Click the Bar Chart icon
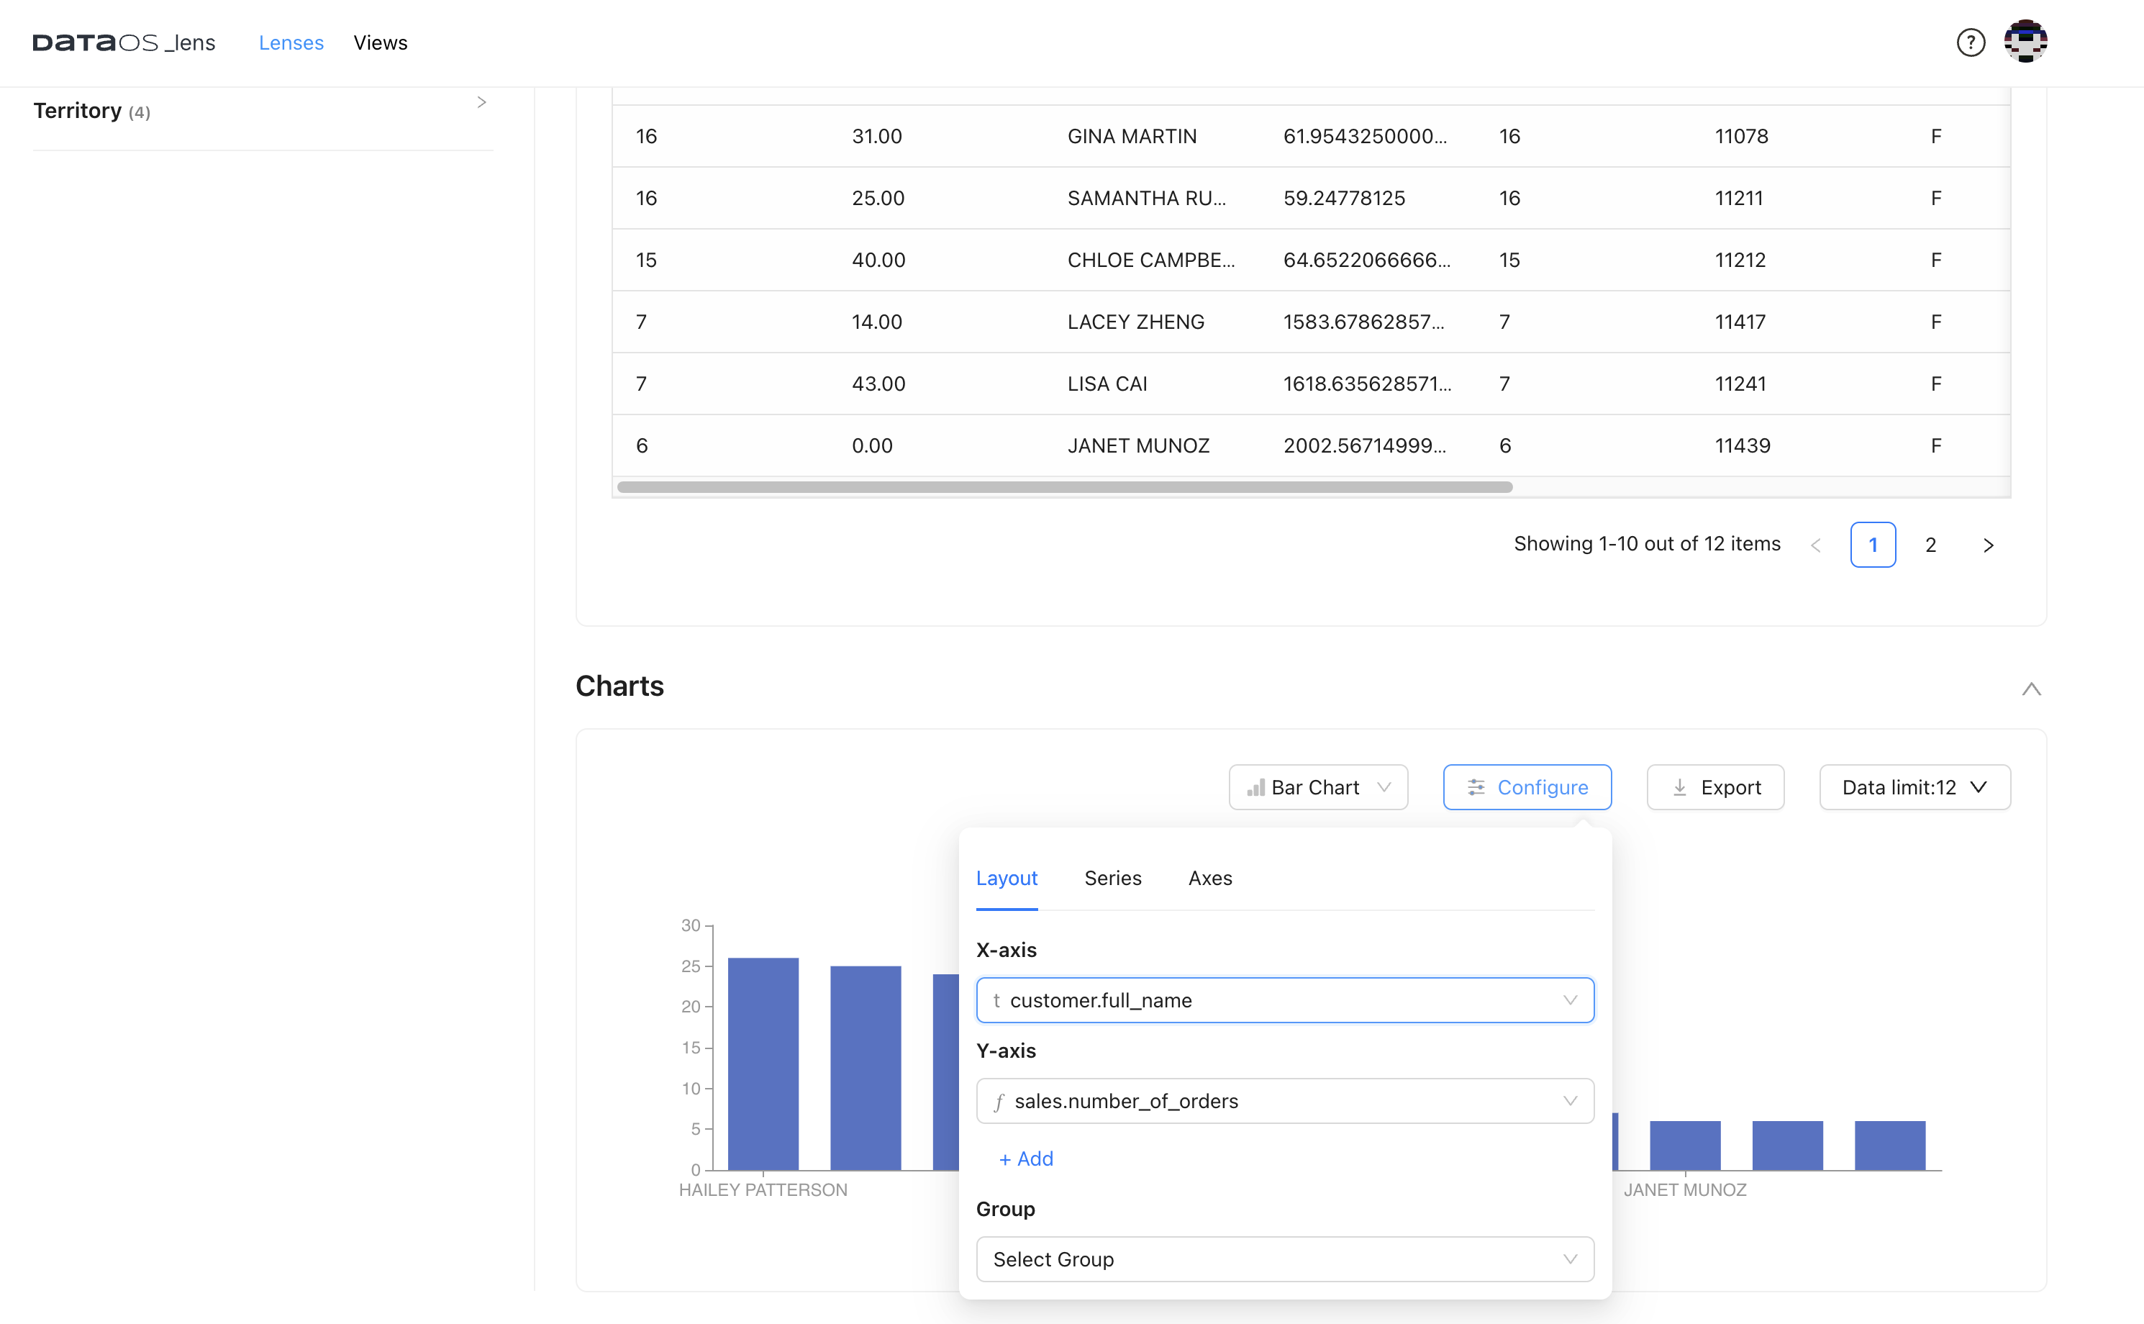The image size is (2144, 1324). pos(1254,786)
